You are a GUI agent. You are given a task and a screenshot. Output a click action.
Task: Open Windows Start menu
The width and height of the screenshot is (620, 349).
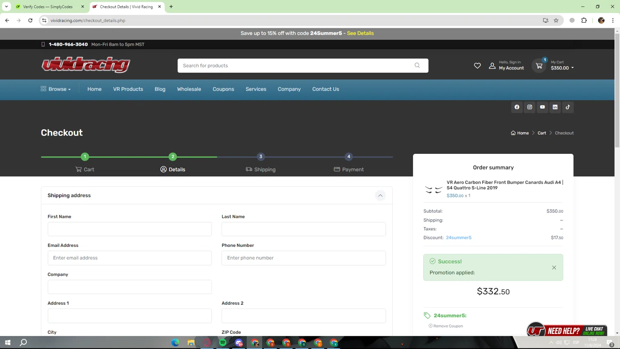pyautogui.click(x=7, y=342)
